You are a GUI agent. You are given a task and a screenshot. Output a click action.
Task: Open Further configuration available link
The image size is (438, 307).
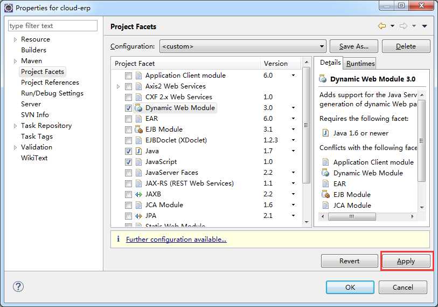click(x=176, y=239)
